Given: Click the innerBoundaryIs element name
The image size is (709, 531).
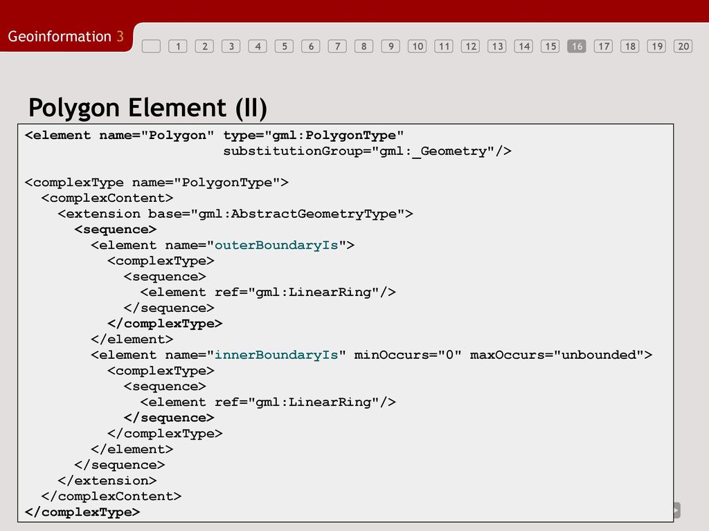Looking at the screenshot, I should click(x=276, y=355).
